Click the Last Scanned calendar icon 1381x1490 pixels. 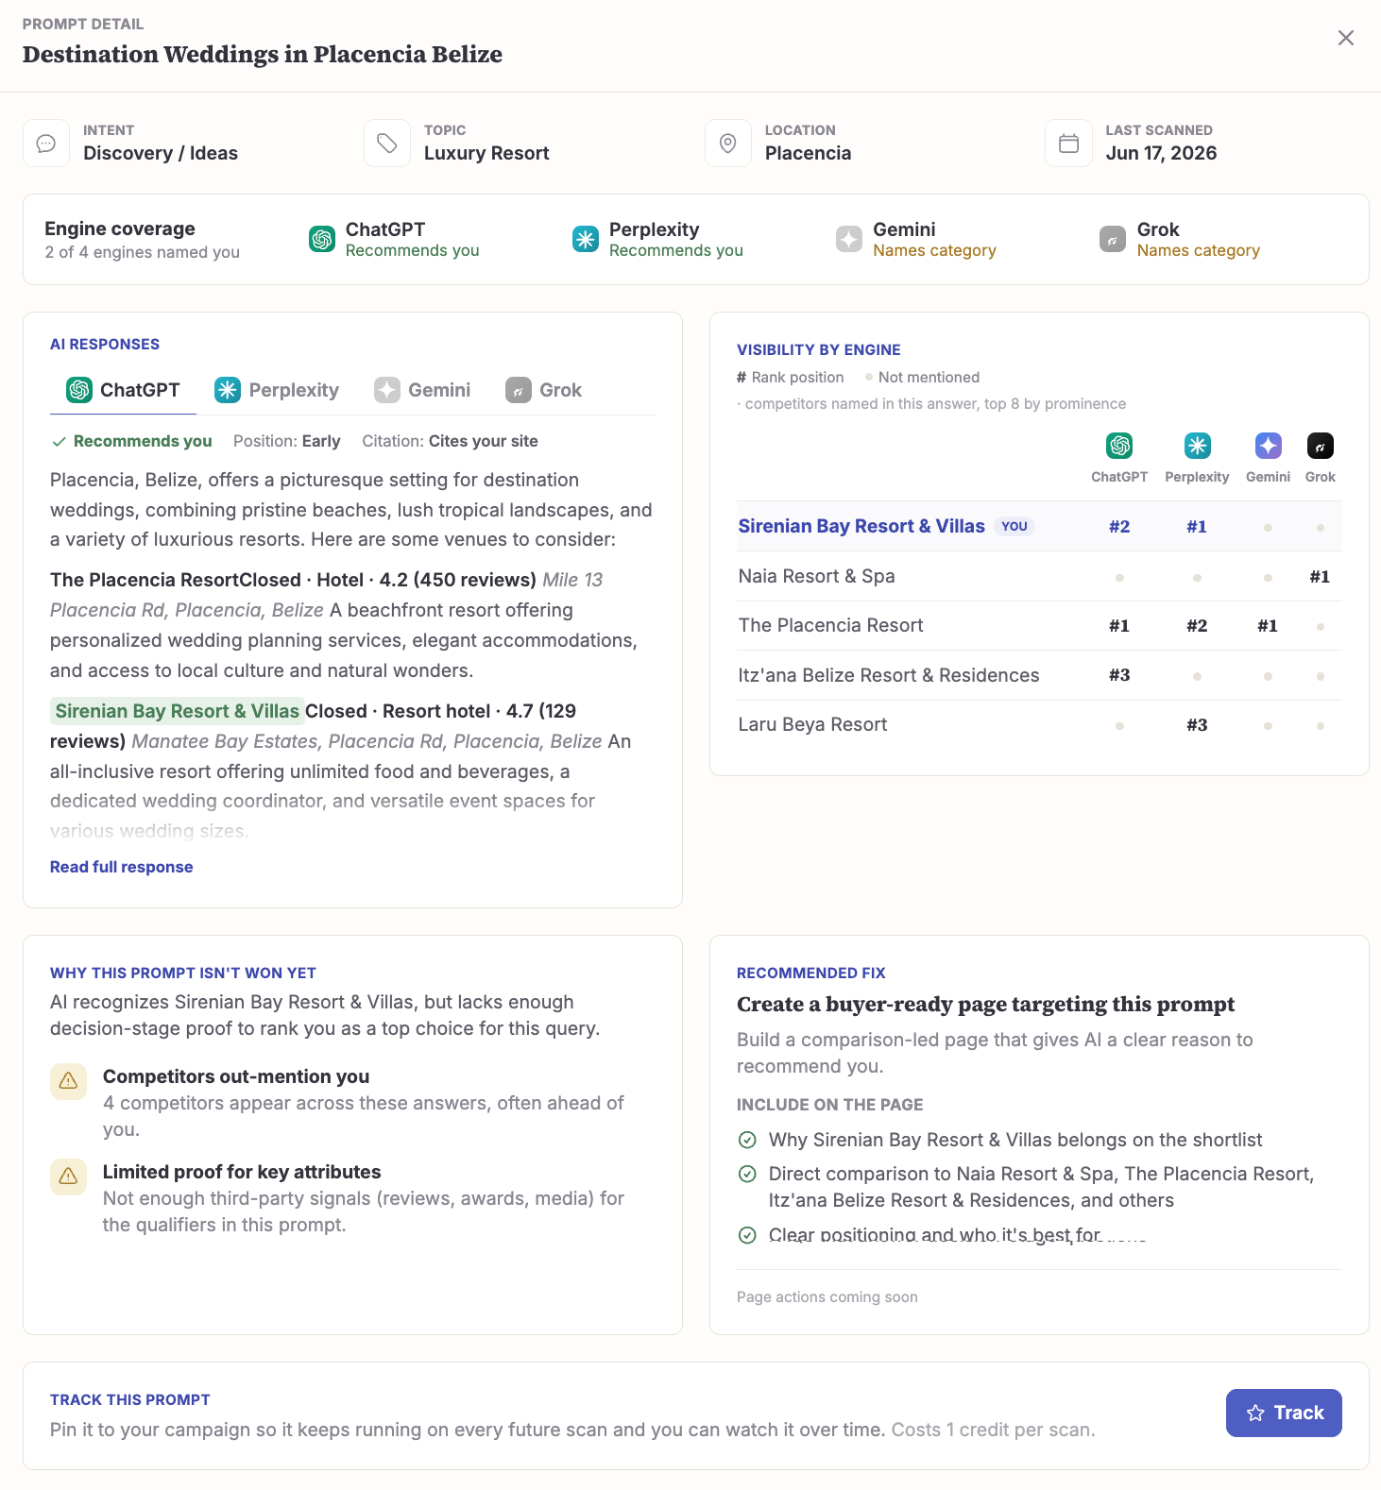tap(1068, 144)
